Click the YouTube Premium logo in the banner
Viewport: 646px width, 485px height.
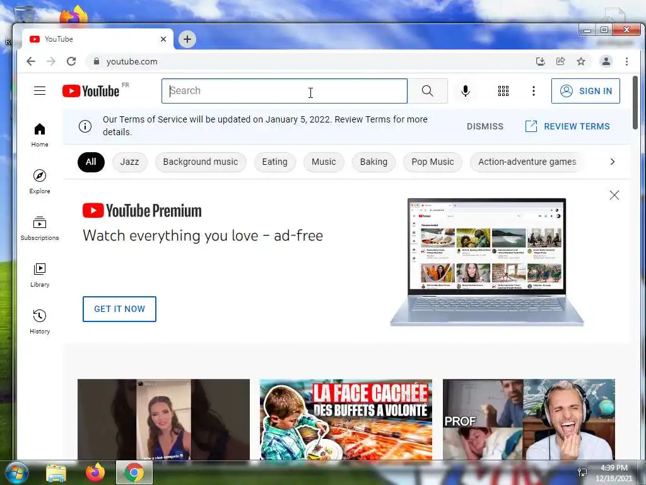[x=142, y=210]
